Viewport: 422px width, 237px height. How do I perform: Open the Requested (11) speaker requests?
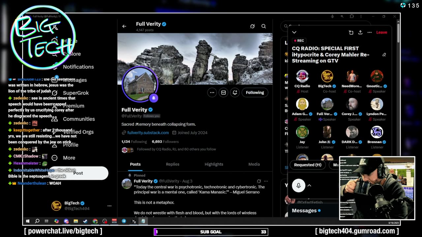pos(308,165)
